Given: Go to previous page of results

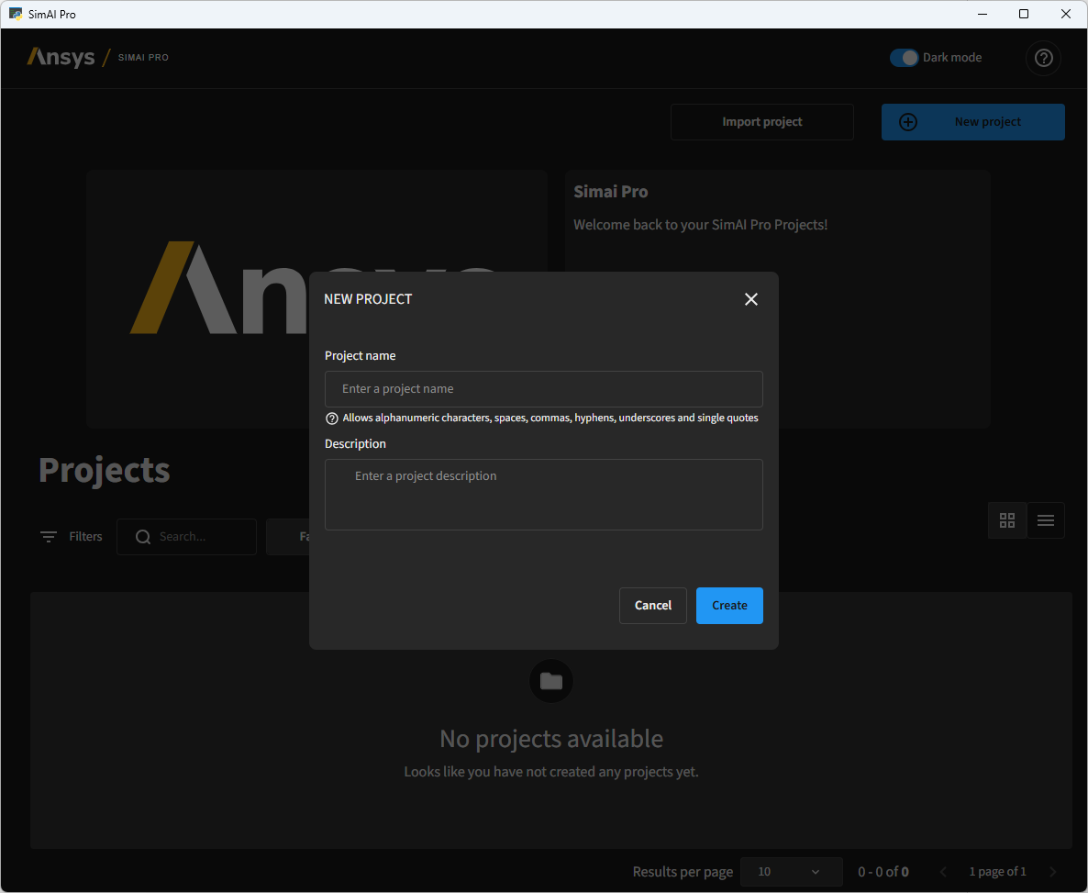Looking at the screenshot, I should (943, 872).
